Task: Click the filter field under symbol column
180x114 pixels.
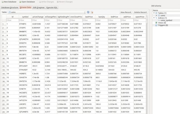Action: click(x=24, y=20)
